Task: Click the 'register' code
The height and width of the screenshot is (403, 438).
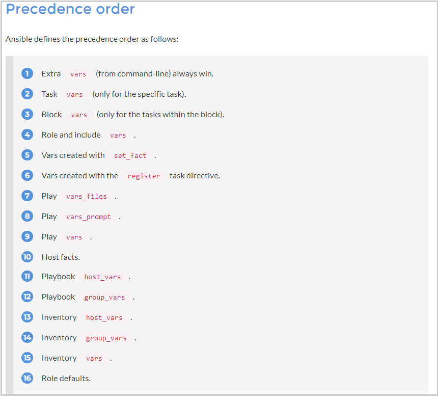Action: pos(144,176)
